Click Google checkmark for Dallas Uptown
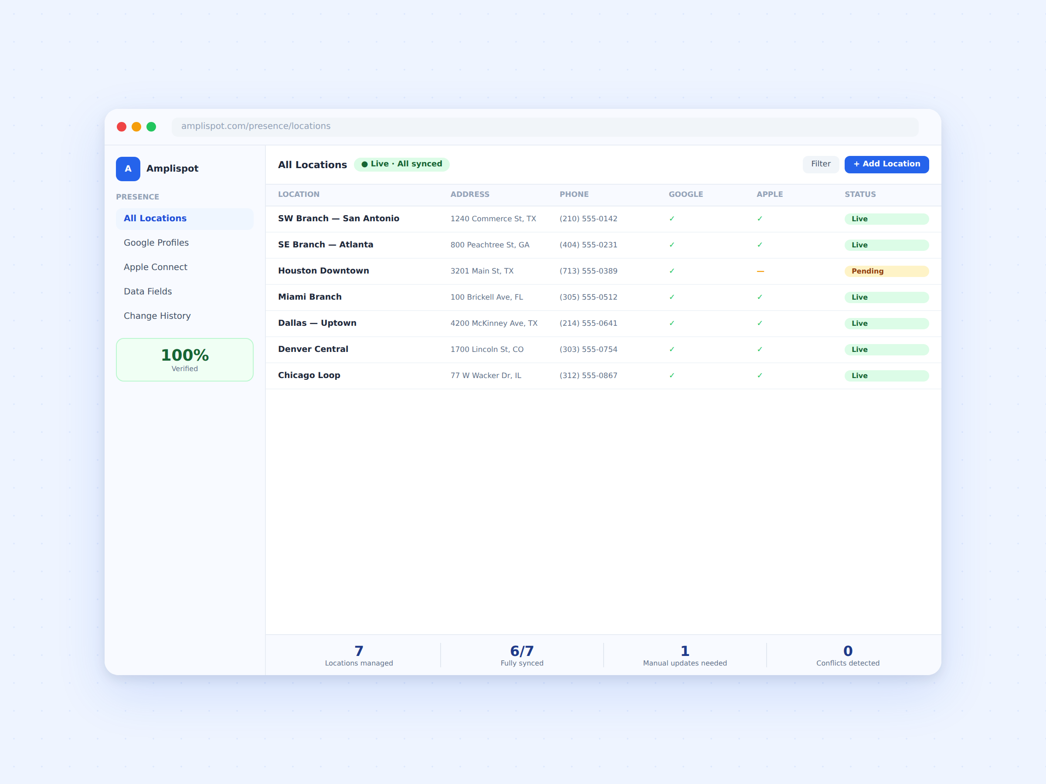The height and width of the screenshot is (784, 1046). coord(672,323)
